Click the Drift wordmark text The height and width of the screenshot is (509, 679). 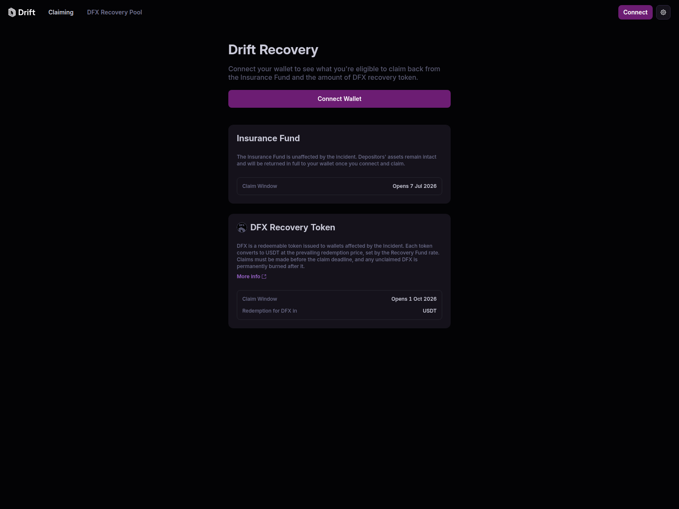tap(27, 12)
